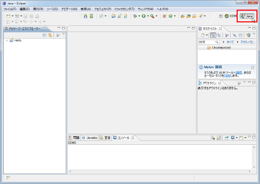Open the Package Explorer view menu triangle
Viewport: 260px width, 184px height.
[63, 34]
